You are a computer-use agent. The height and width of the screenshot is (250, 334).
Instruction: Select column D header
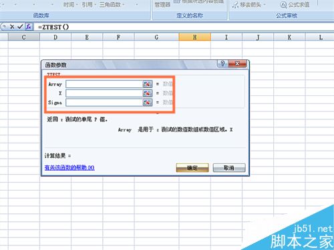(x=55, y=37)
